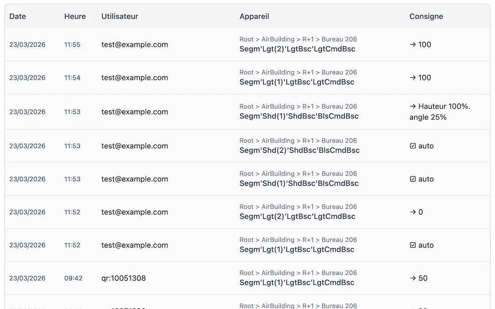
Task: Click the checkmark icon beside auto for Shd(1)
Action: (x=413, y=179)
